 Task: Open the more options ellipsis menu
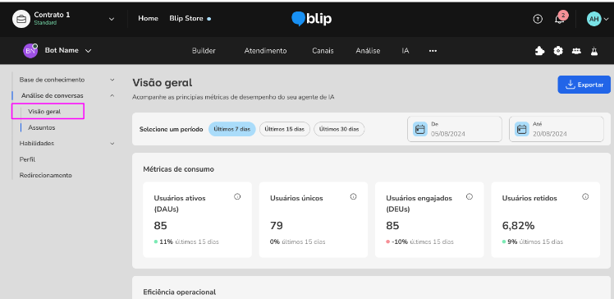click(x=433, y=51)
